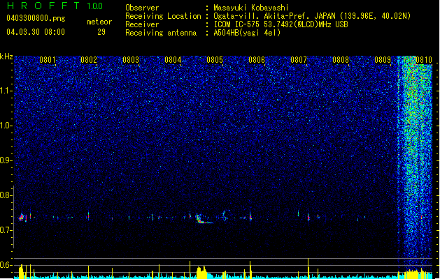440x279 pixels.
Task: Click the 0803 time marker
Action: (x=131, y=60)
